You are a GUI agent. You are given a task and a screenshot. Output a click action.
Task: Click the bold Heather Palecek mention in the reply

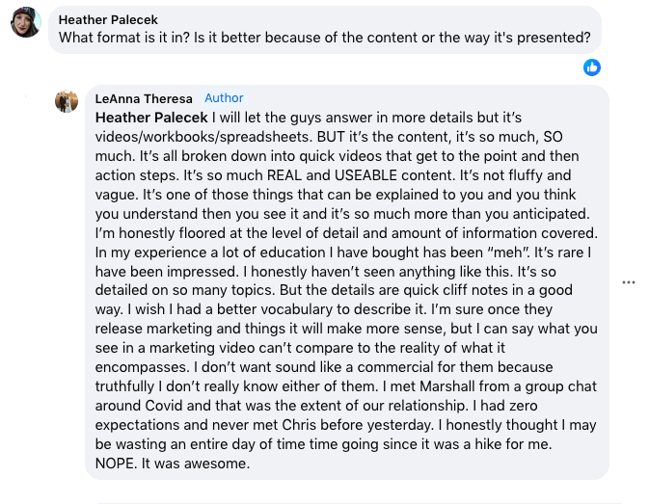151,118
